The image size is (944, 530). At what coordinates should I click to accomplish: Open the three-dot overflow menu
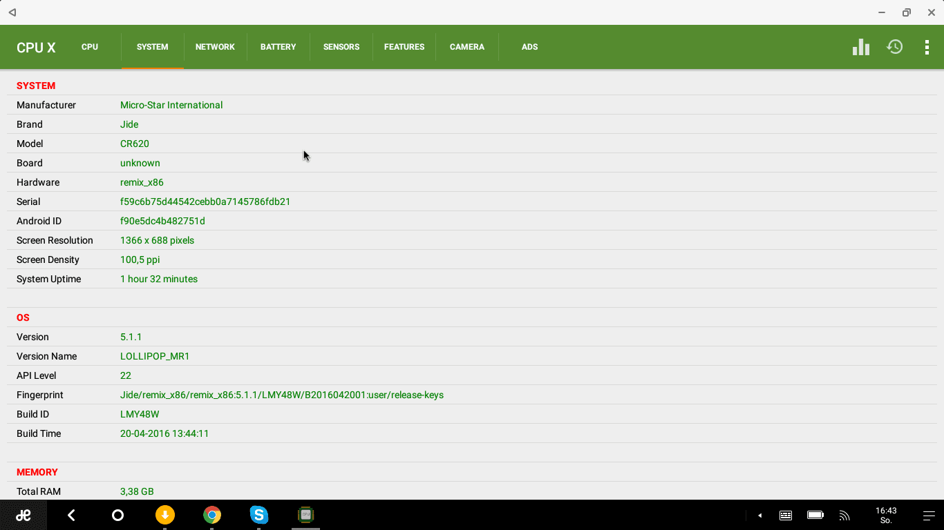click(x=927, y=47)
